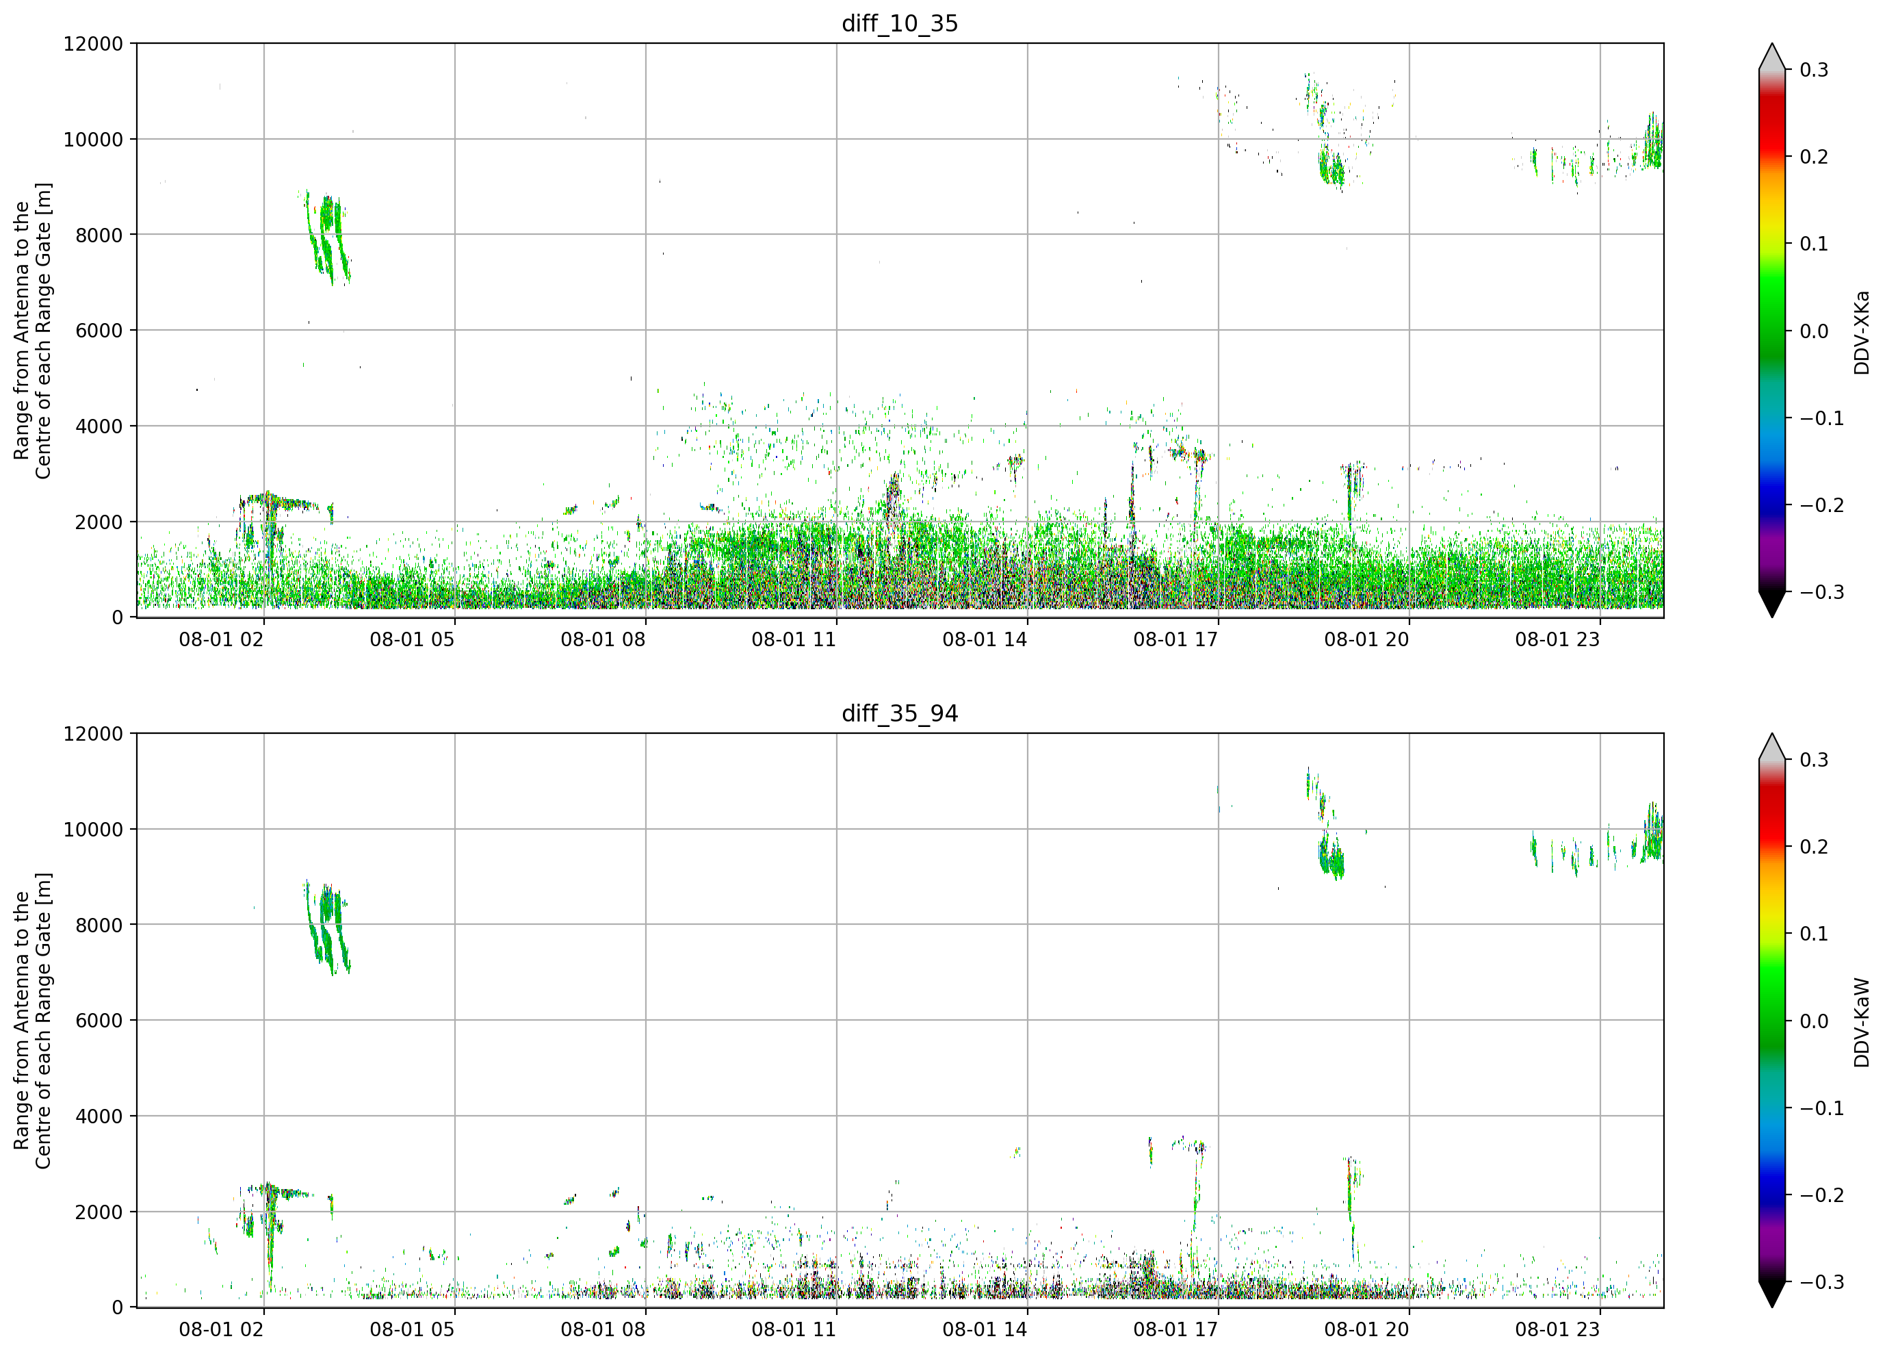Click the green cloud near 8000 m in diff_35_94

point(326,928)
